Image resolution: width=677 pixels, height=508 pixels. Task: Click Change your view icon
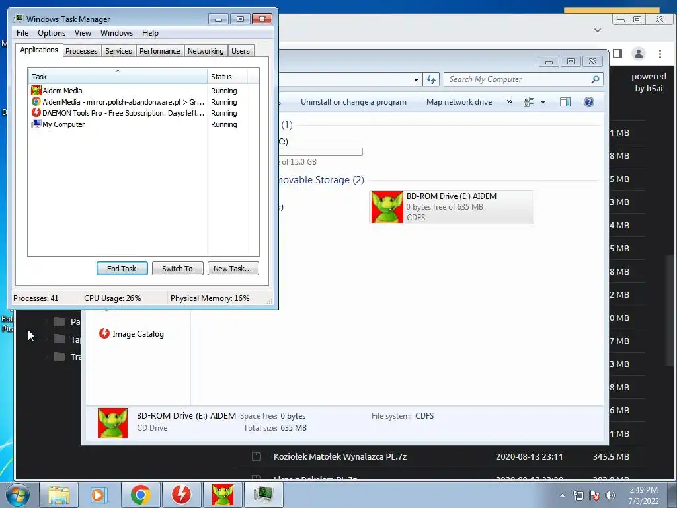click(x=529, y=102)
